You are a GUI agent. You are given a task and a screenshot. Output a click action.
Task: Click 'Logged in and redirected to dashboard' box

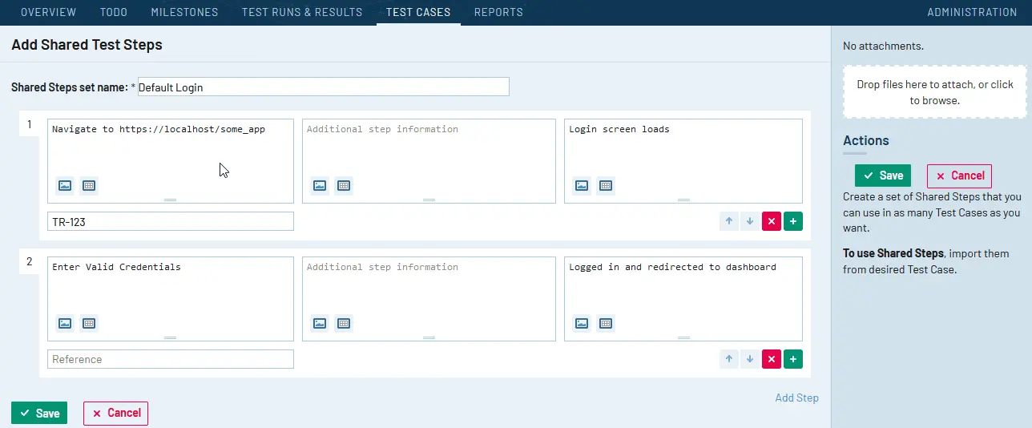(683, 299)
